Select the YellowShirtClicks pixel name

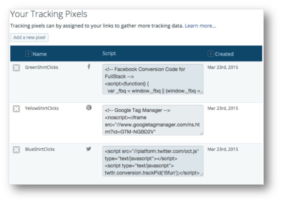pyautogui.click(x=42, y=108)
